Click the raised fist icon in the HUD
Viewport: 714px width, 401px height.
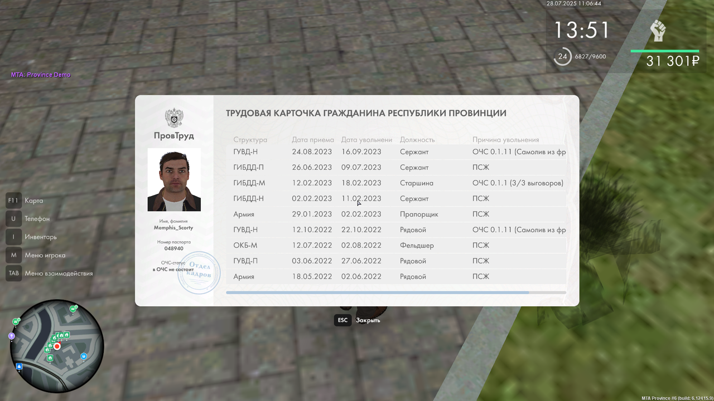pyautogui.click(x=659, y=31)
